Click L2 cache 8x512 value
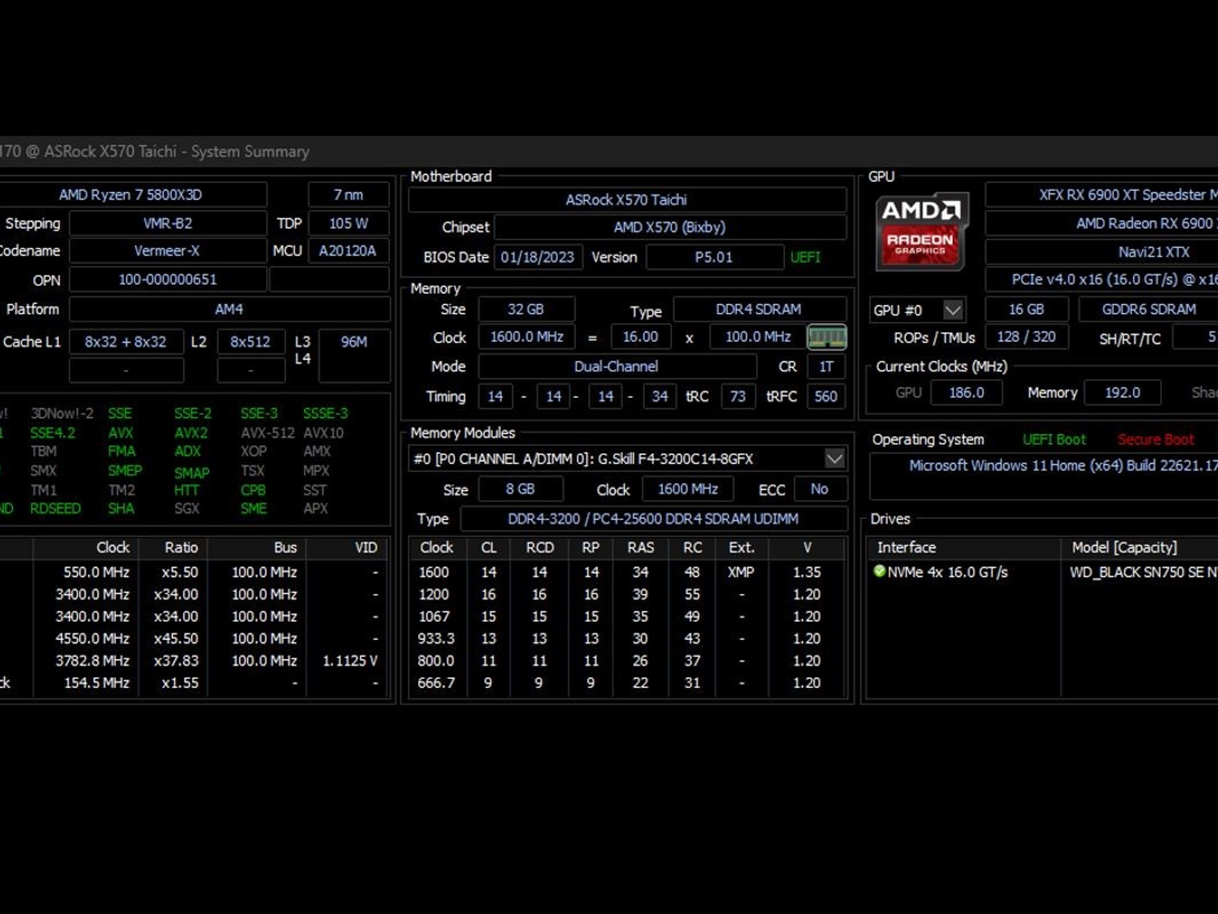The width and height of the screenshot is (1218, 914). pyautogui.click(x=250, y=342)
